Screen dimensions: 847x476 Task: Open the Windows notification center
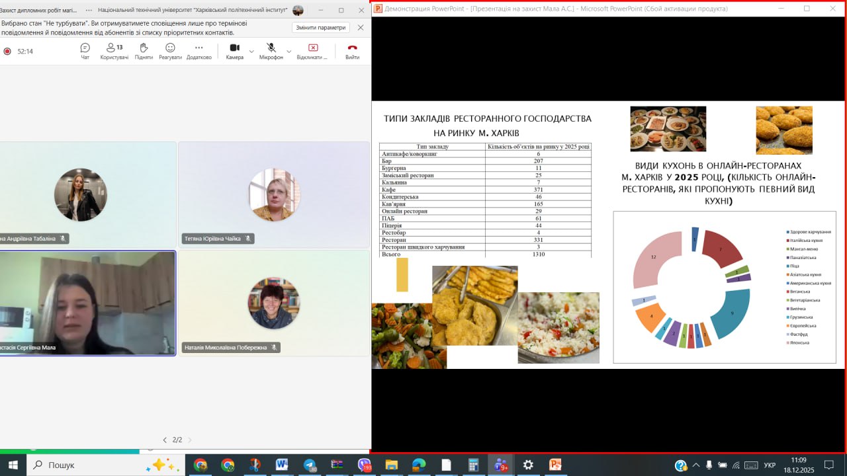(x=829, y=465)
